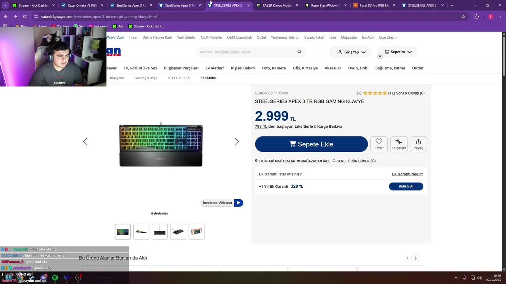Click the Karşılaştır compare icon
This screenshot has width=506, height=284.
pyautogui.click(x=398, y=144)
